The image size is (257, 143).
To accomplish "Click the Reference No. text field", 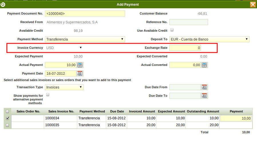I will (189, 22).
